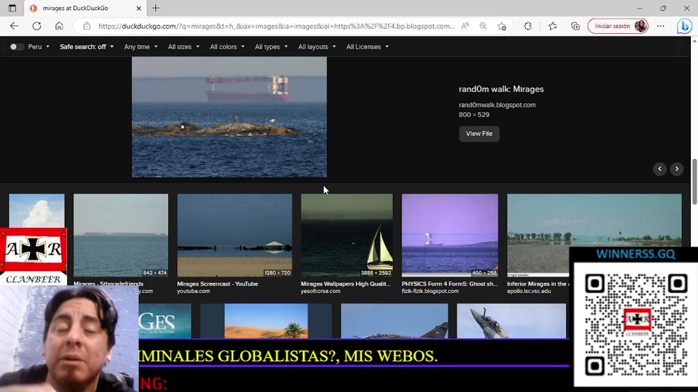Open the All Licenses filter
The height and width of the screenshot is (392, 698).
(368, 47)
